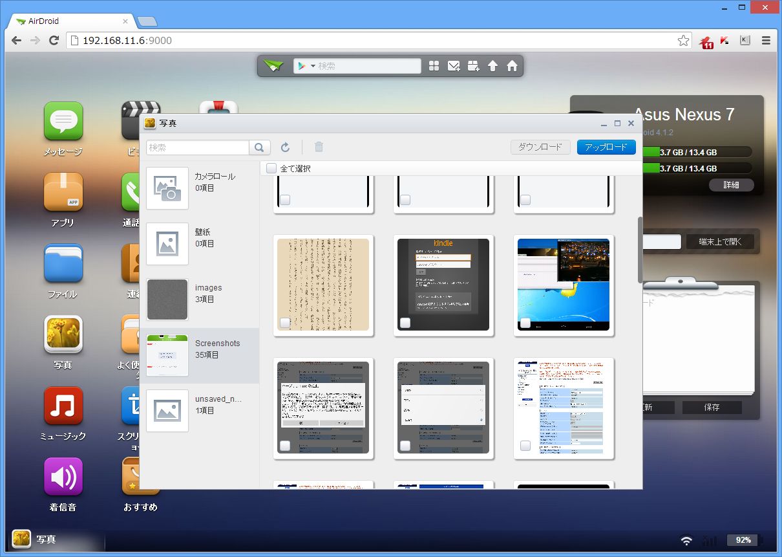782x557 pixels.
Task: Click the lower storage usage bar
Action: coord(697,168)
